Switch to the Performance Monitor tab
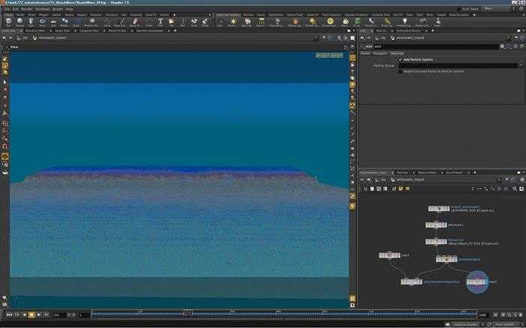The image size is (526, 328). tap(408, 31)
